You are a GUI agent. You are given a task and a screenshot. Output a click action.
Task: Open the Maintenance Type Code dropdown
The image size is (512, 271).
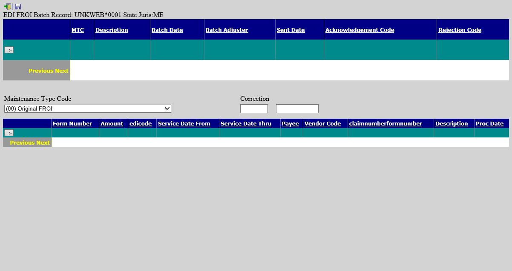pyautogui.click(x=87, y=109)
